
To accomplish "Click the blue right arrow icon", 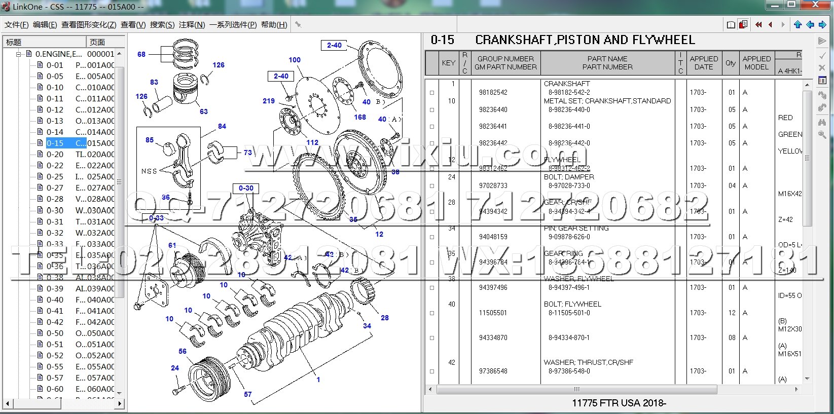I will pos(822,25).
